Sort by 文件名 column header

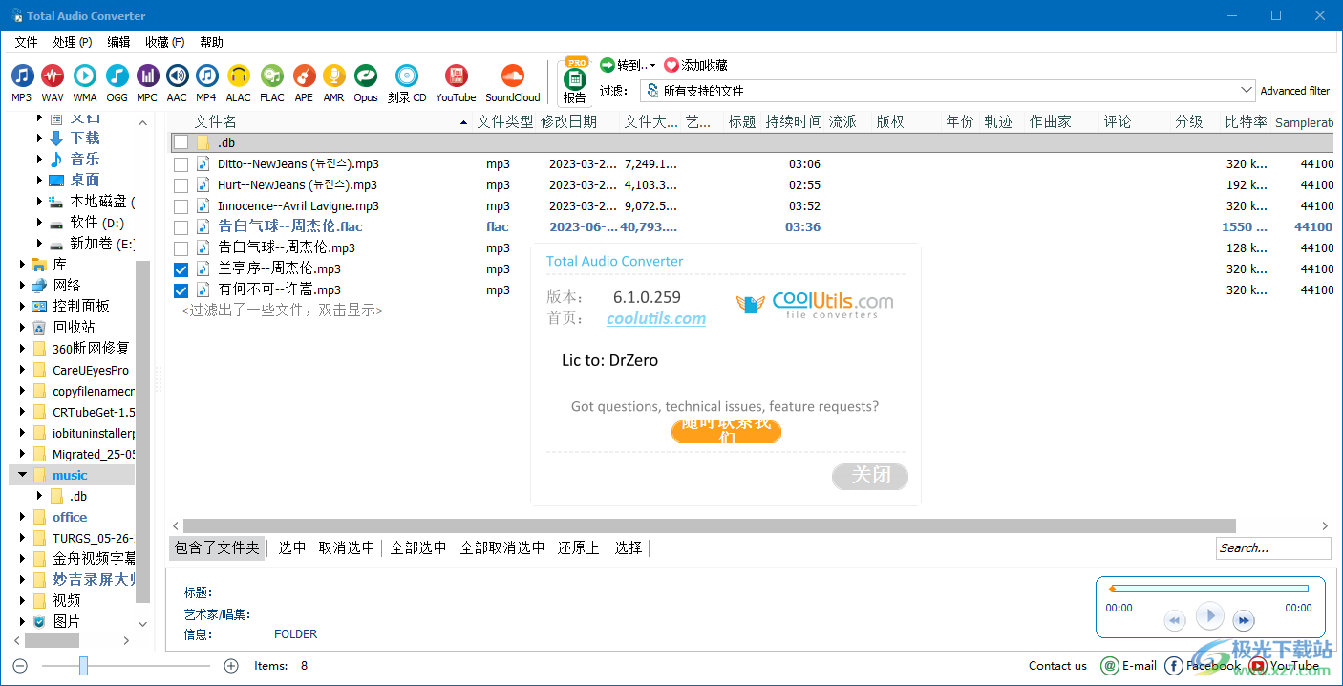click(216, 121)
